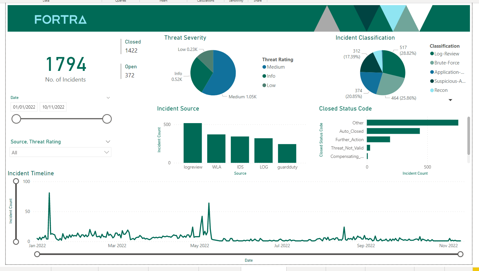Expand the Date slicer chevron
479x271 pixels.
[108, 98]
